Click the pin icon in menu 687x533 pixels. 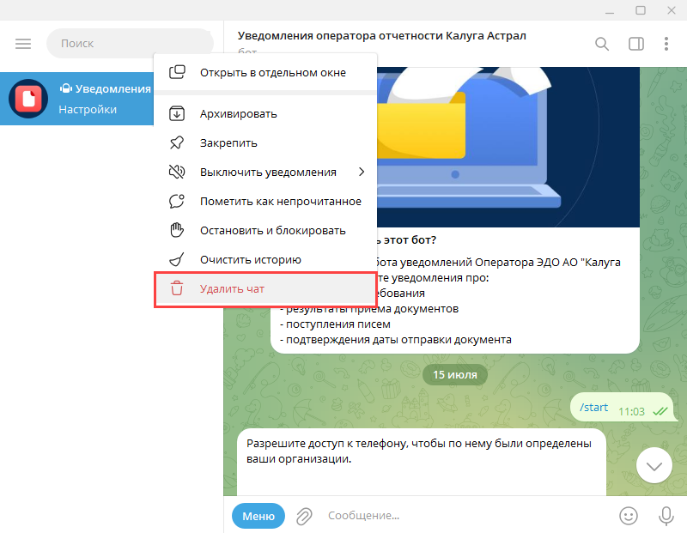pos(177,142)
